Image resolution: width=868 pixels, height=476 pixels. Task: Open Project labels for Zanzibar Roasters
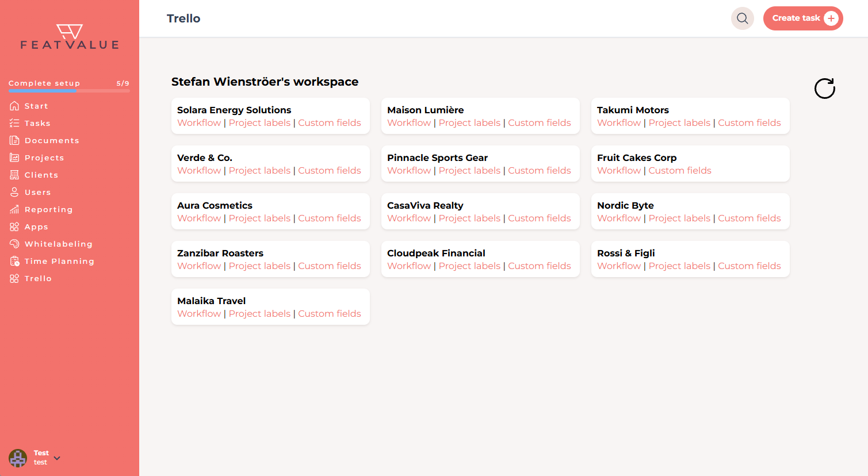259,266
